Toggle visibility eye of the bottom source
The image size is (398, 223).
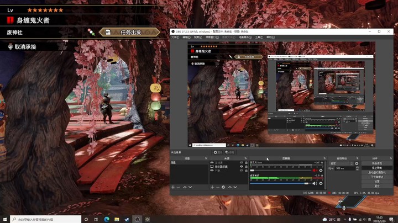tap(241, 171)
